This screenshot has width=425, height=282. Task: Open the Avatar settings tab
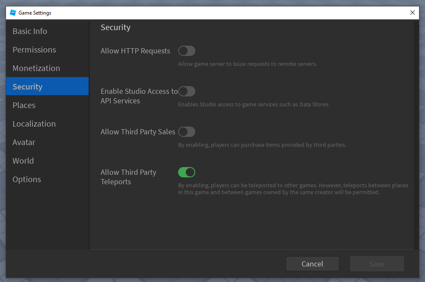coord(24,143)
